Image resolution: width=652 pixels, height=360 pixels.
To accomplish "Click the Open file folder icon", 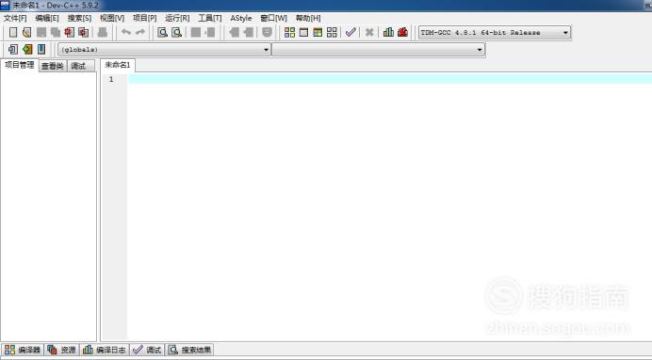I will coord(27,32).
